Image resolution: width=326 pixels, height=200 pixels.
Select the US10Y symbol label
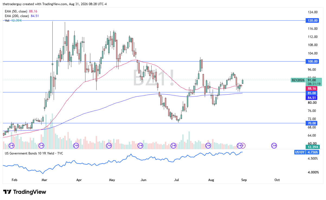(300, 152)
